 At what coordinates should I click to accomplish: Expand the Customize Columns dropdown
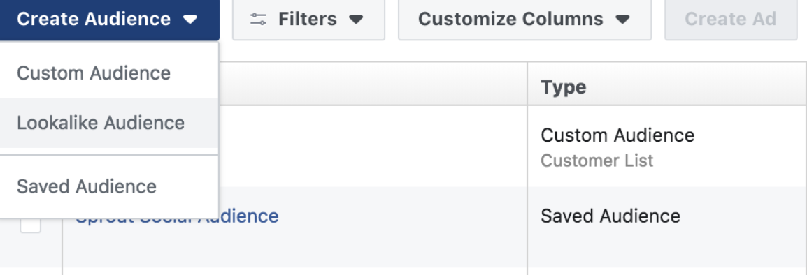[525, 20]
